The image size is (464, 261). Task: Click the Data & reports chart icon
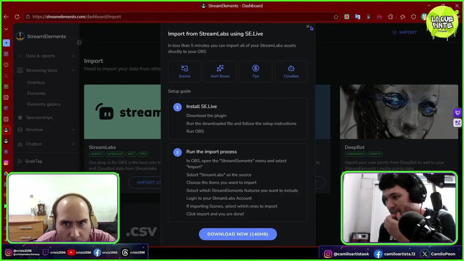[20, 56]
